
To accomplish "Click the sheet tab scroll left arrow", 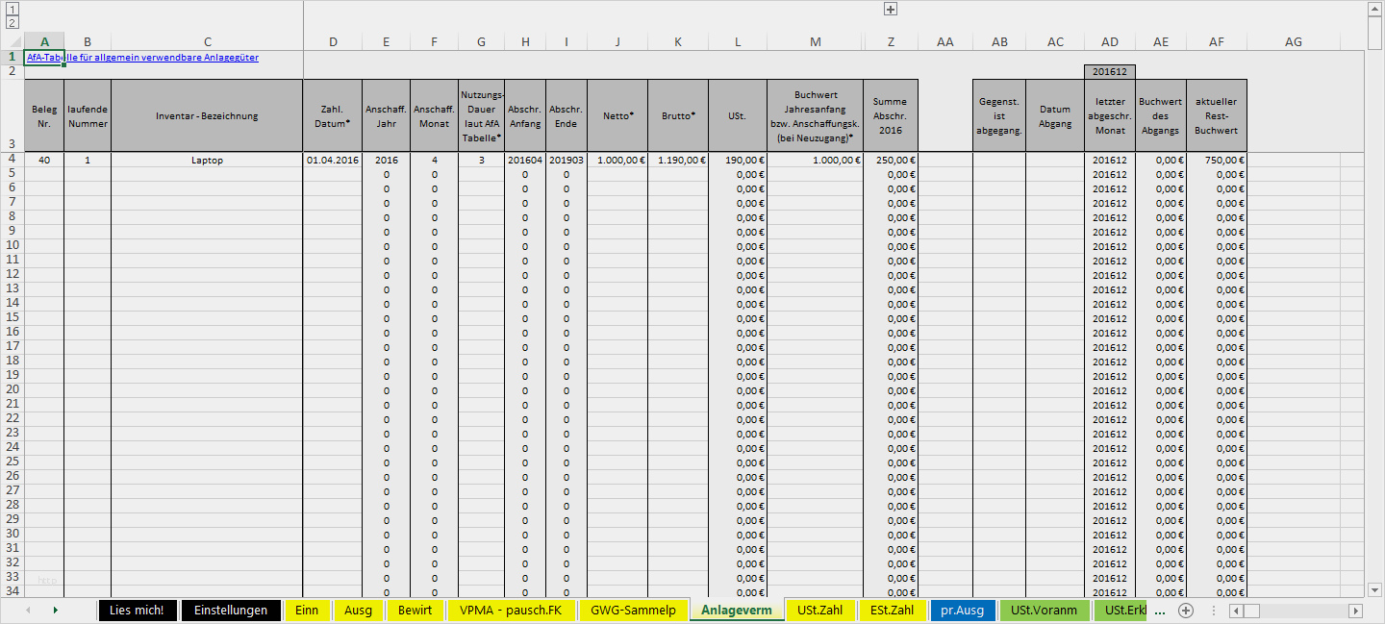I will click(28, 611).
